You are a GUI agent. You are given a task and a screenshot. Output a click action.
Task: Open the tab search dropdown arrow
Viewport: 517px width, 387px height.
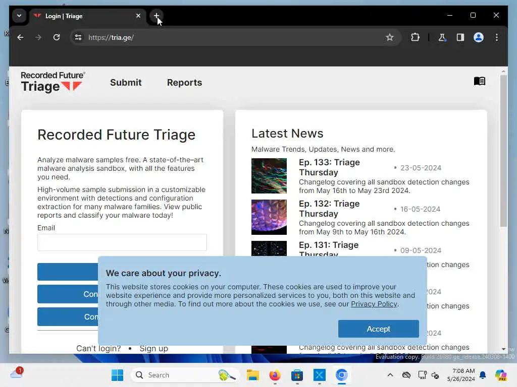(x=19, y=16)
